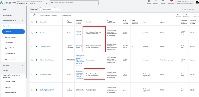Image resolution: width=199 pixels, height=97 pixels.
Task: Click the green status dot for Товарка LUWAK
Action: 36,47
